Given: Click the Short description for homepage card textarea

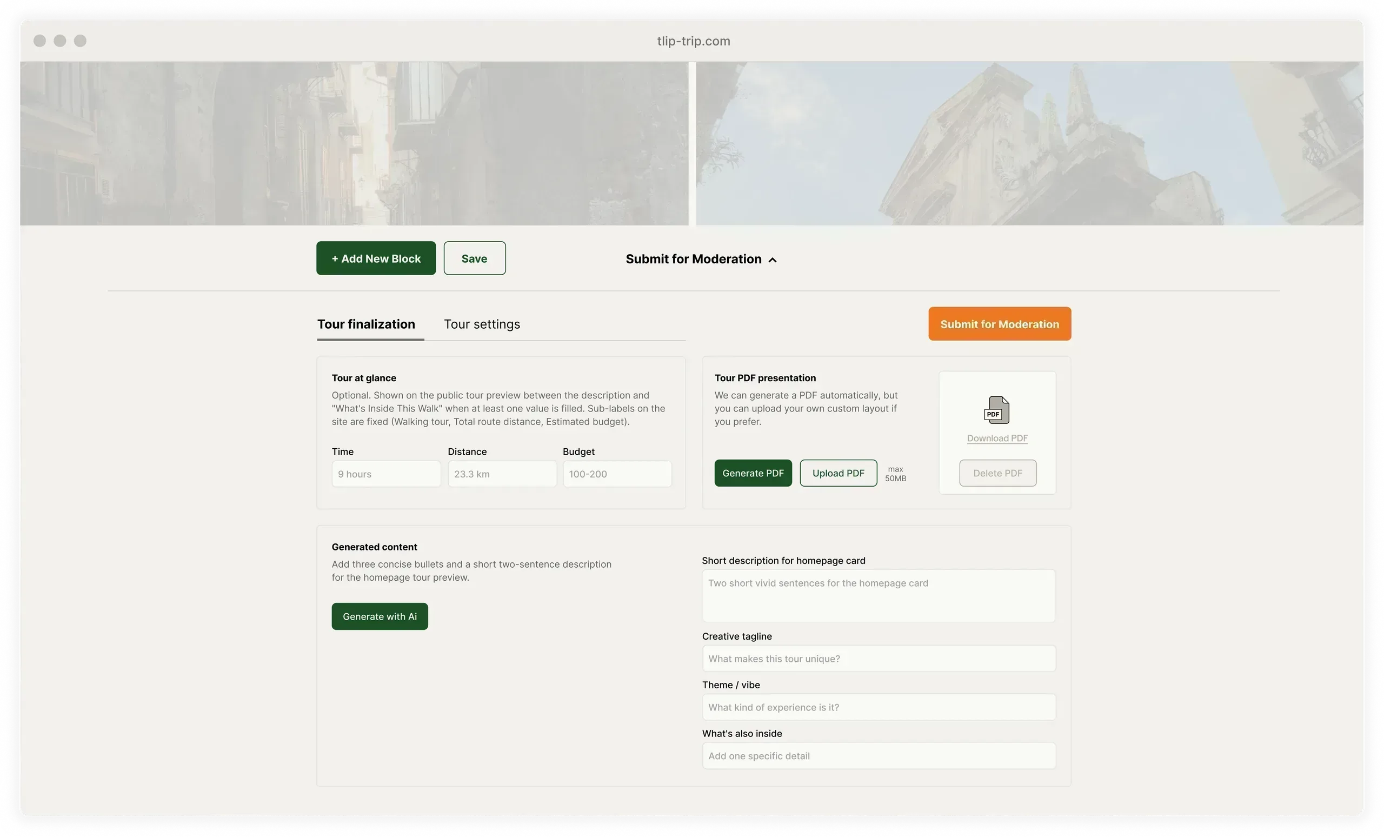Looking at the screenshot, I should pos(879,595).
